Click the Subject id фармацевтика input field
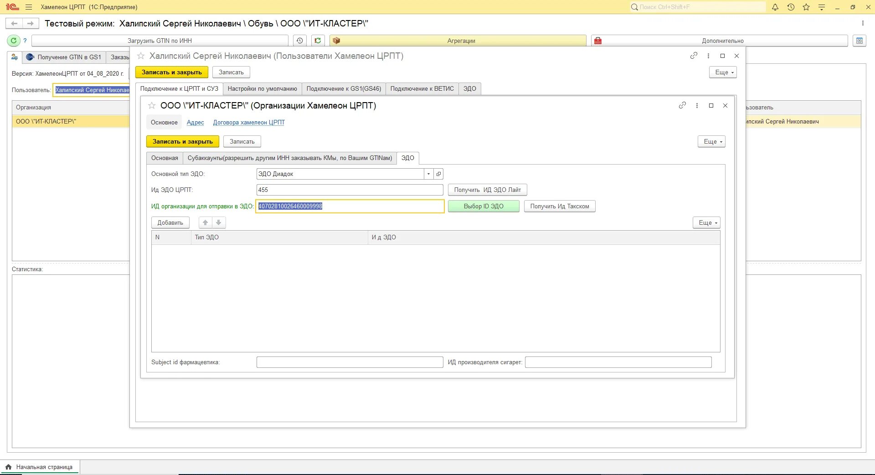Viewport: 875px width, 475px height. tap(350, 362)
